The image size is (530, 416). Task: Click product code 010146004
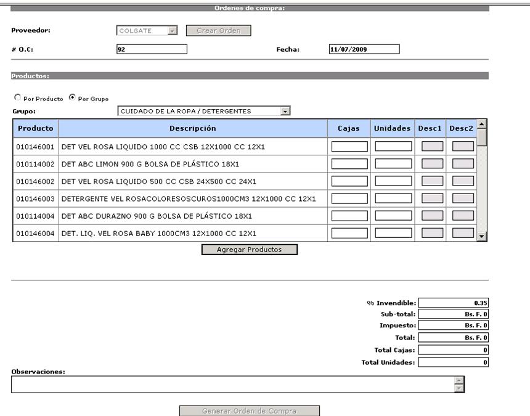[35, 234]
